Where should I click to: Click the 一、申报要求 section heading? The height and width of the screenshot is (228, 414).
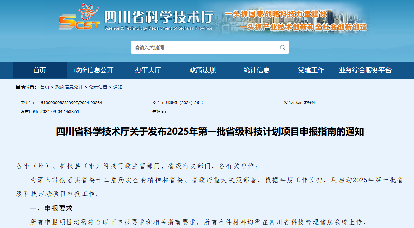pyautogui.click(x=51, y=208)
